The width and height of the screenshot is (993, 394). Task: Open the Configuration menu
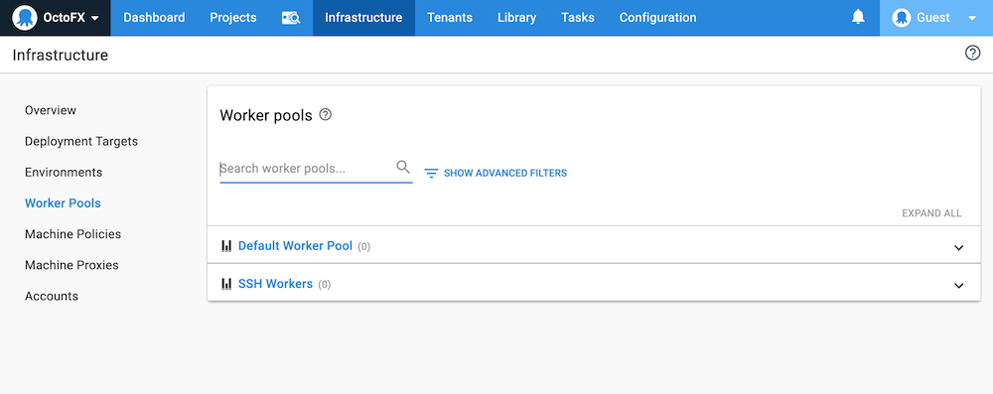tap(658, 18)
